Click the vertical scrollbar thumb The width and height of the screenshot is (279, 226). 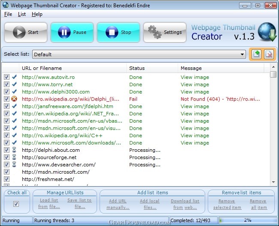pos(273,74)
